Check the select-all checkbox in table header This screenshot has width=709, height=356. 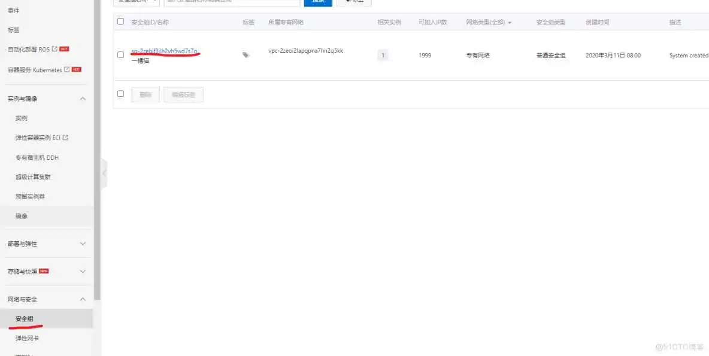121,22
